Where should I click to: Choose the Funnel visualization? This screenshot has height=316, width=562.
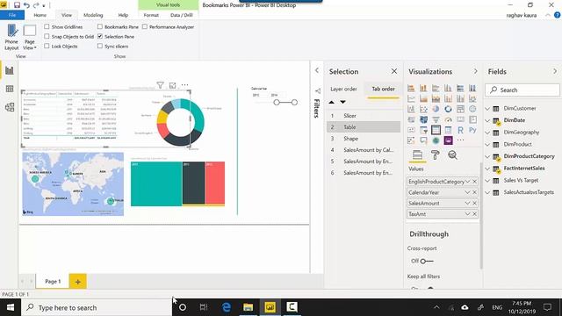click(436, 119)
